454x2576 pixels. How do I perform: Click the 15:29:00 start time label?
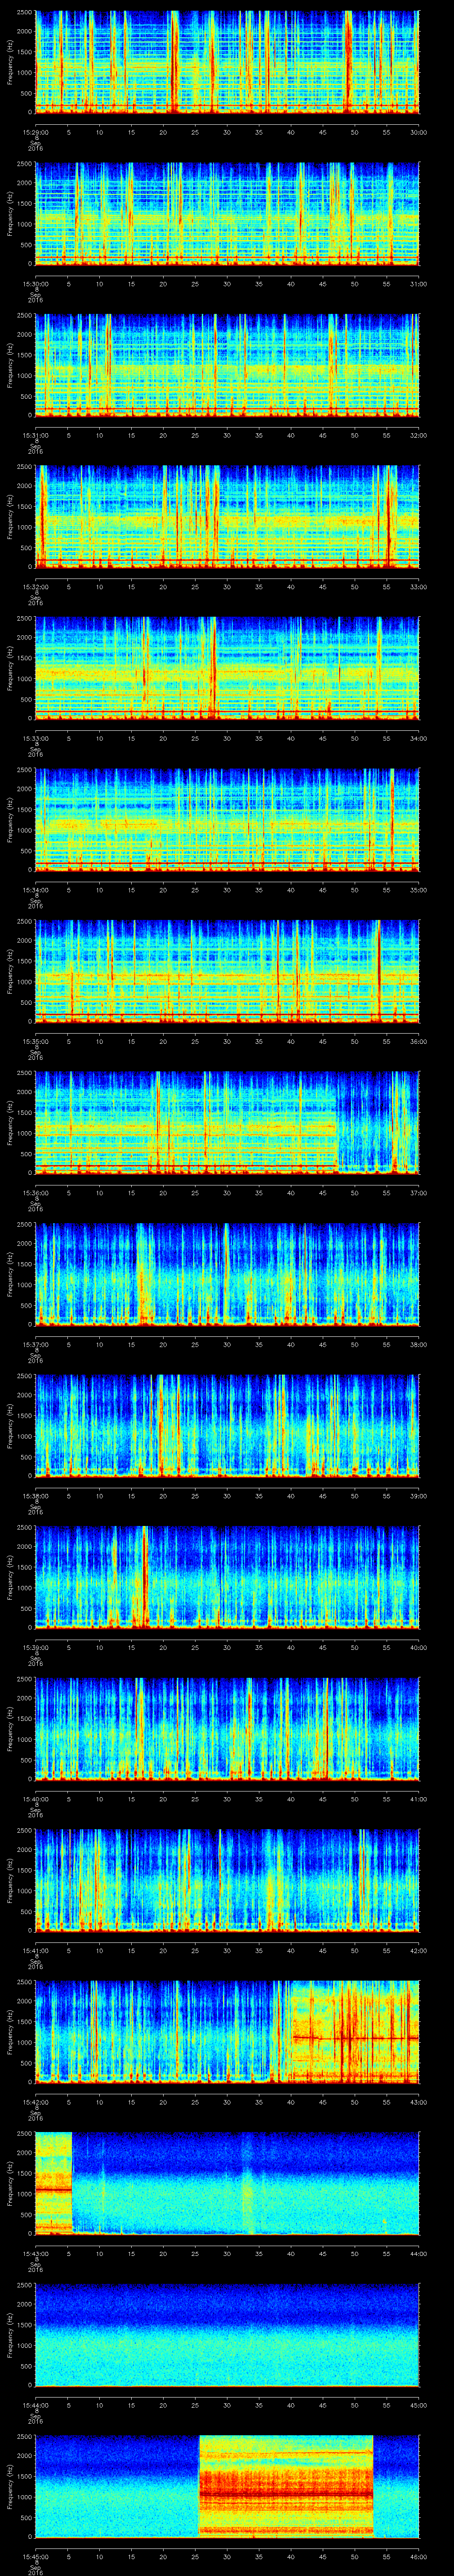tap(36, 131)
